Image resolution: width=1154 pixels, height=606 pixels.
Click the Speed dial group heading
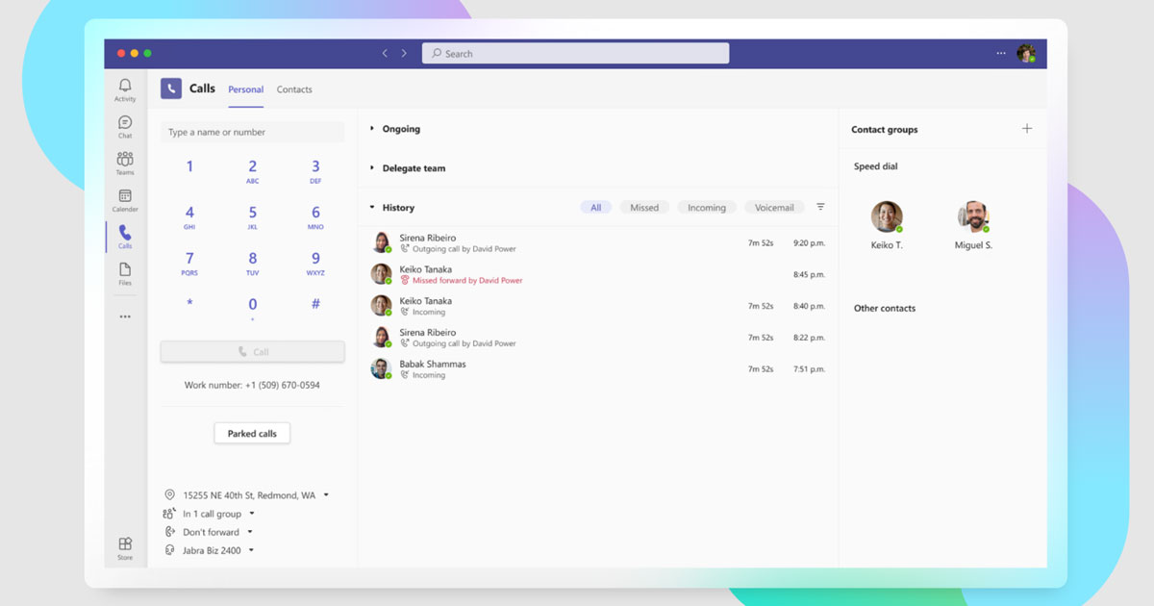(875, 166)
